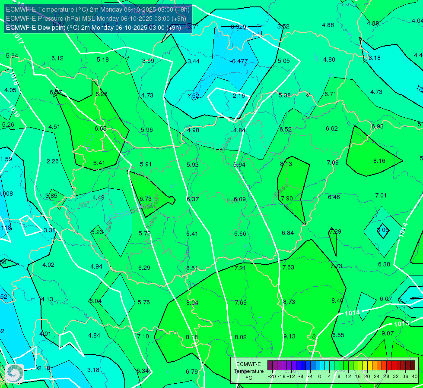Click the 7.90 temperature value
This screenshot has height=388, width=423.
[x=287, y=198]
